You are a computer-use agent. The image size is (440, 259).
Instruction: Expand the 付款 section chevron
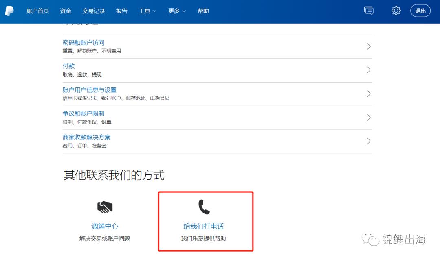click(x=369, y=70)
